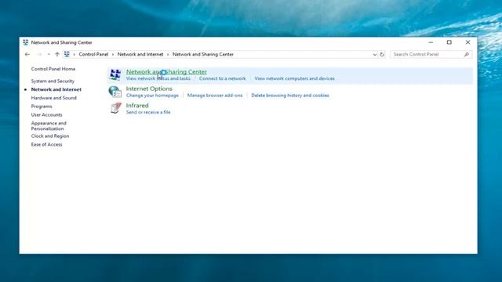Open the recent locations dropdown arrow
Image resolution: width=502 pixels, height=282 pixels.
49,54
